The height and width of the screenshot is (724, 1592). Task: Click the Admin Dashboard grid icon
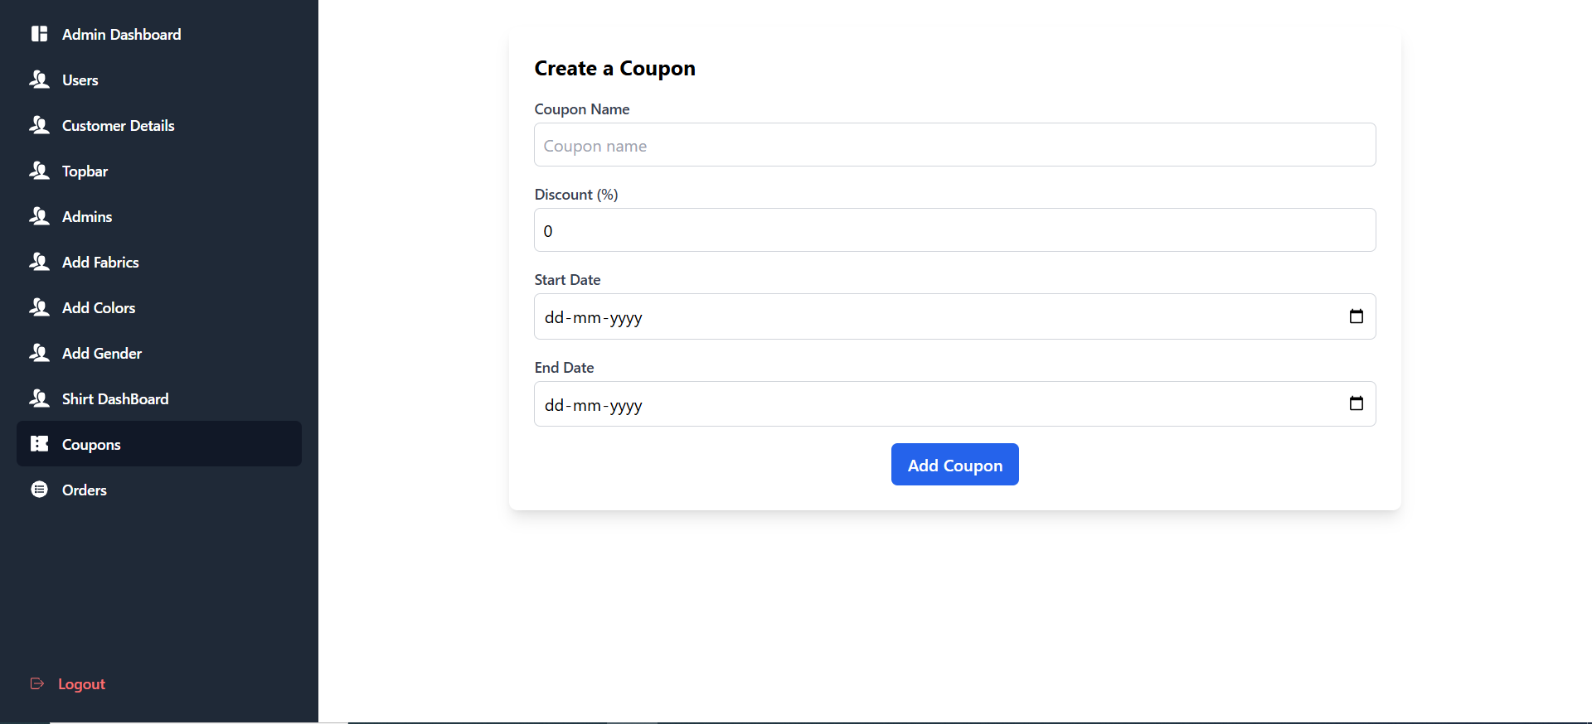(39, 34)
